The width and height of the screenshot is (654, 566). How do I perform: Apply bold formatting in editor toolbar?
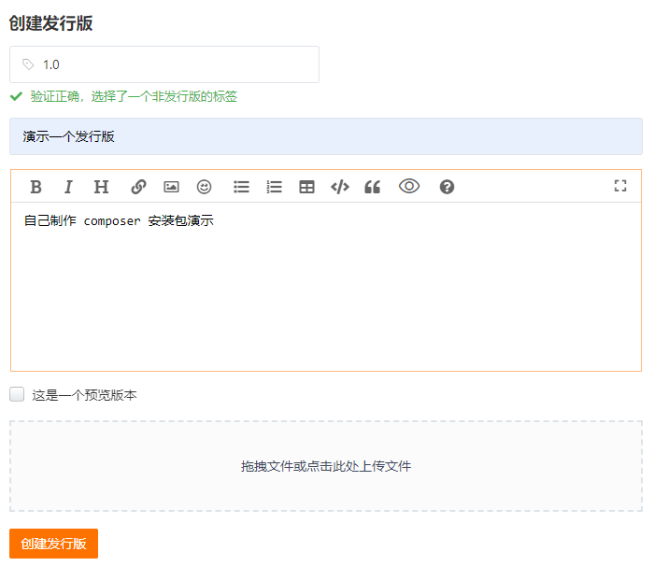(x=36, y=187)
